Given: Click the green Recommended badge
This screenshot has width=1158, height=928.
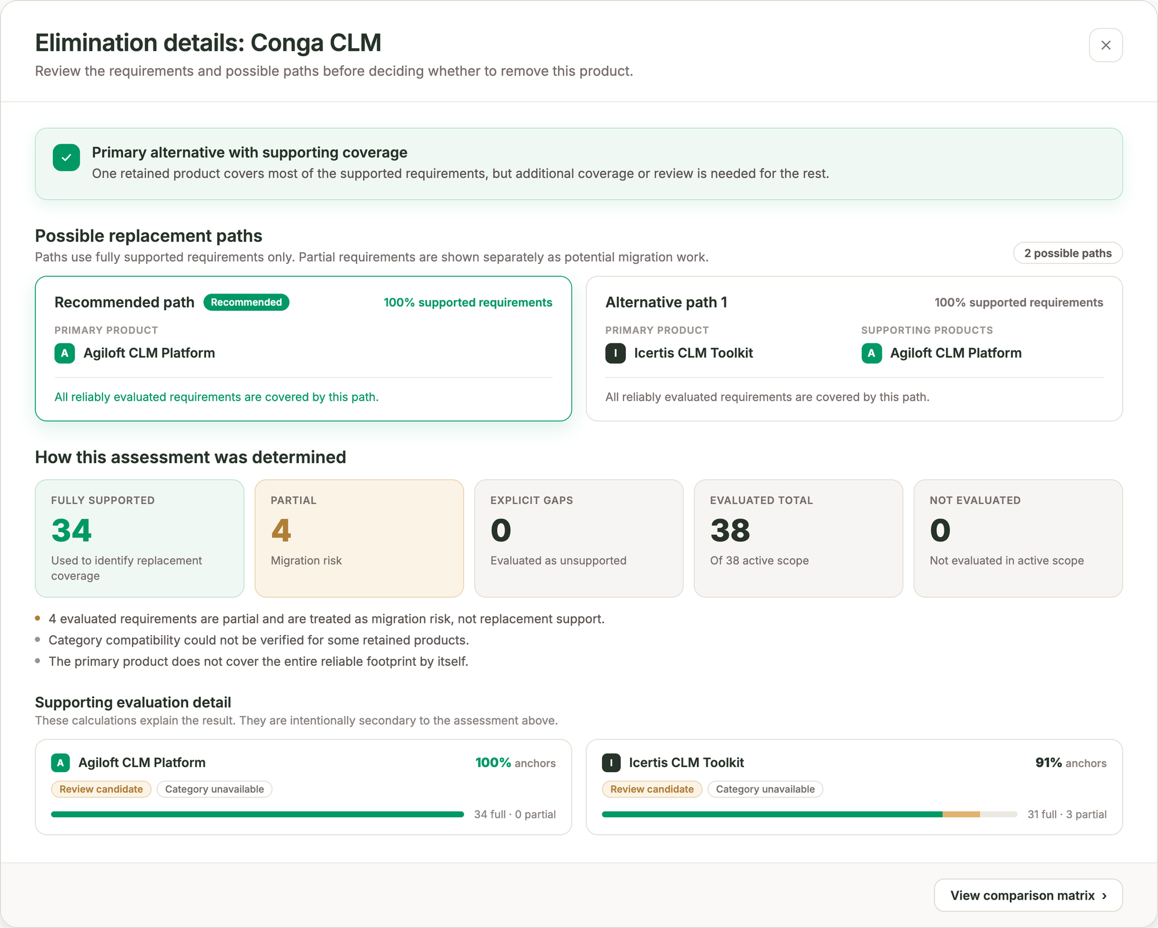Looking at the screenshot, I should pyautogui.click(x=246, y=302).
